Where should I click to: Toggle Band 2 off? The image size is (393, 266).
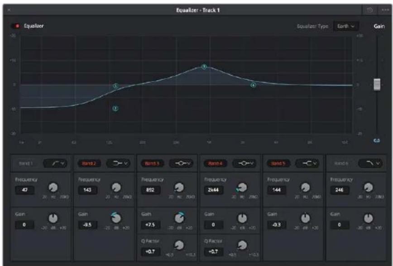pos(89,164)
